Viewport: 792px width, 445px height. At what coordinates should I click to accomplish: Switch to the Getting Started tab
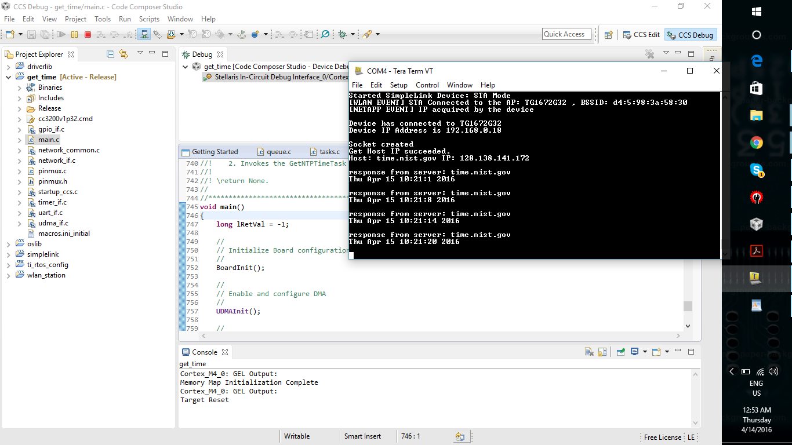tap(209, 152)
